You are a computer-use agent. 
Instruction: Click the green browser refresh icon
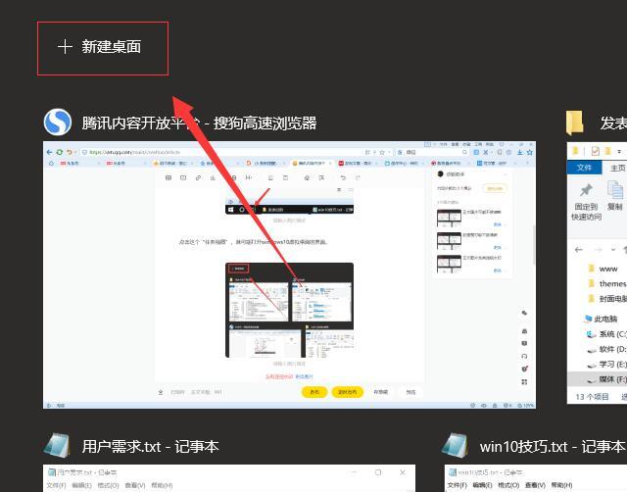(x=60, y=152)
